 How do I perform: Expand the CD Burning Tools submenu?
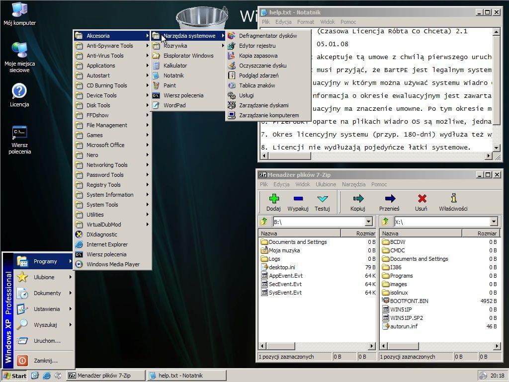112,85
